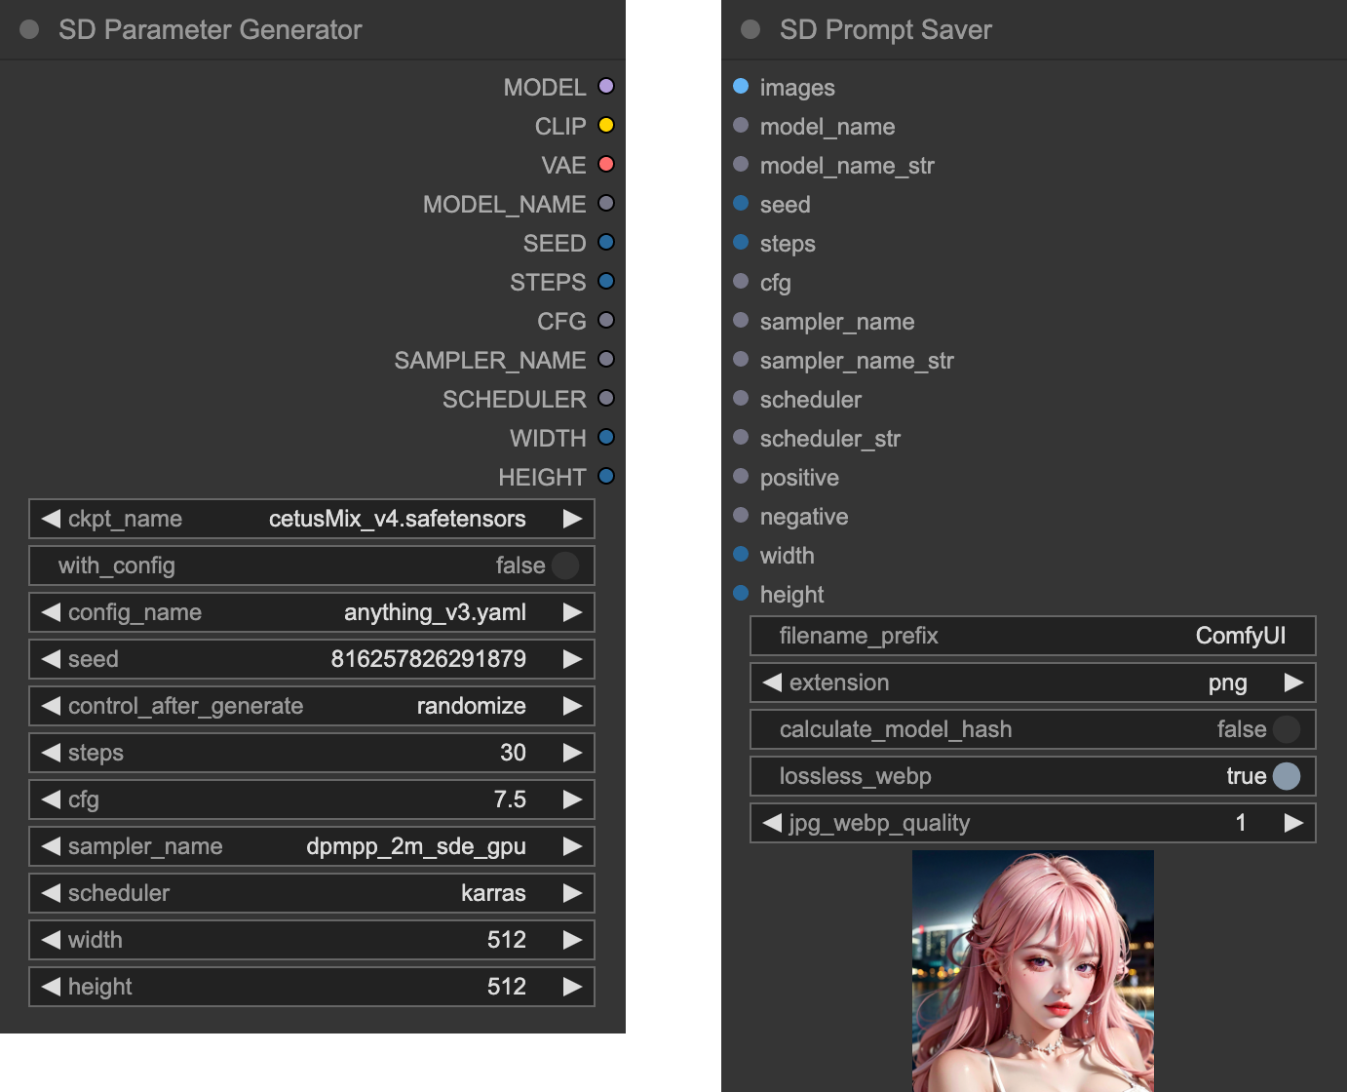The image size is (1347, 1092).
Task: Increase seed with right arrow
Action: pyautogui.click(x=572, y=659)
